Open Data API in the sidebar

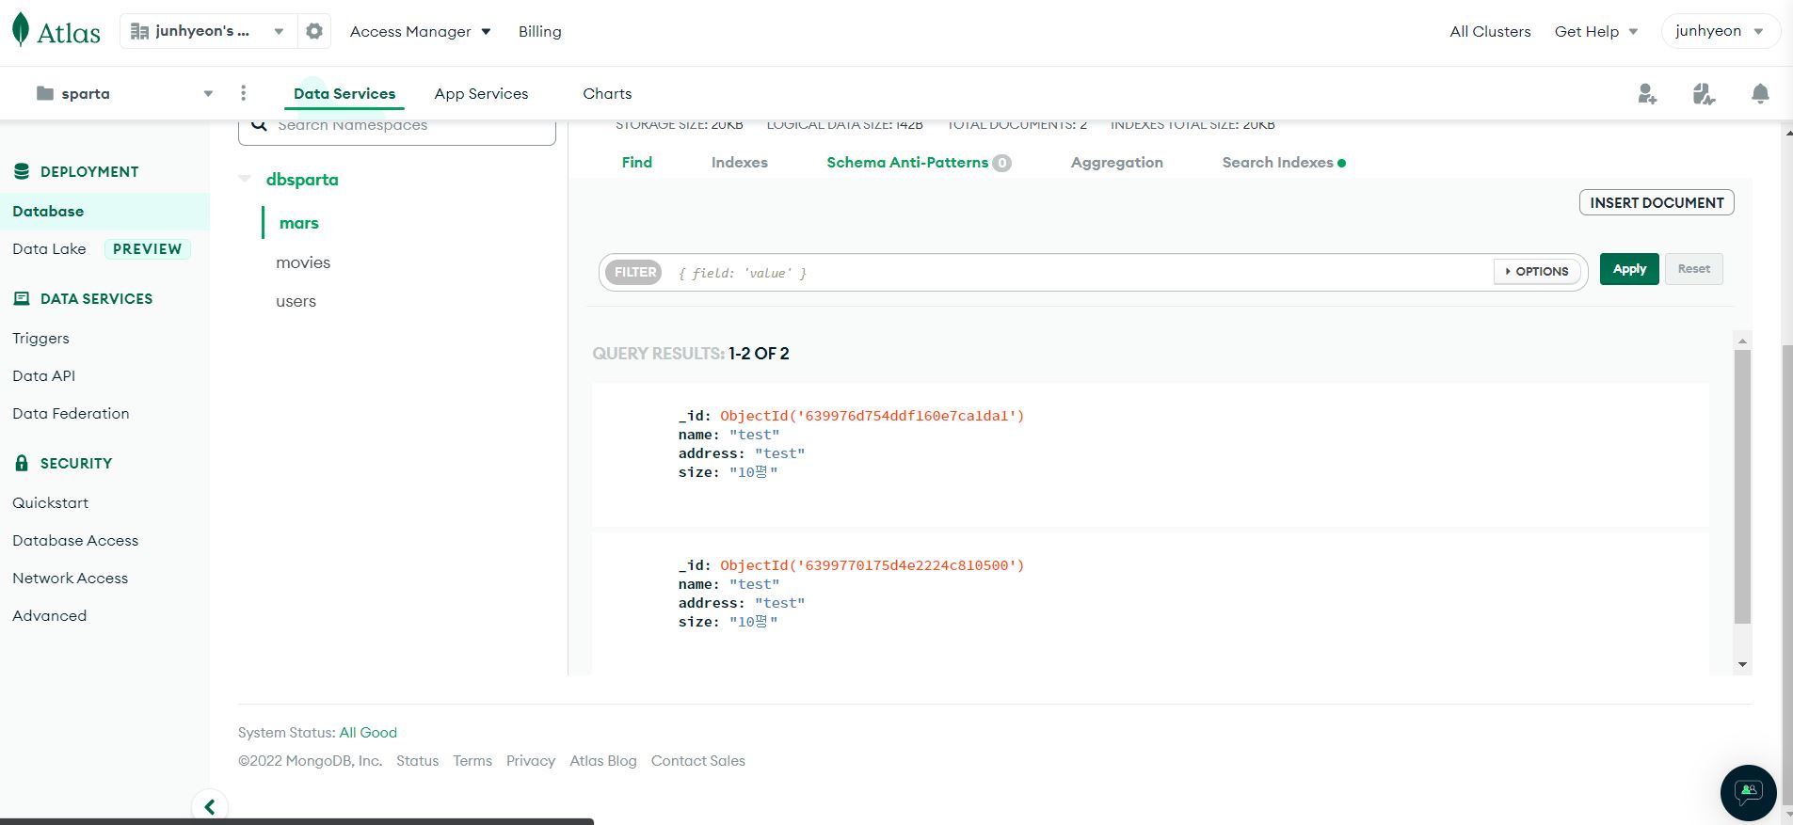click(43, 375)
